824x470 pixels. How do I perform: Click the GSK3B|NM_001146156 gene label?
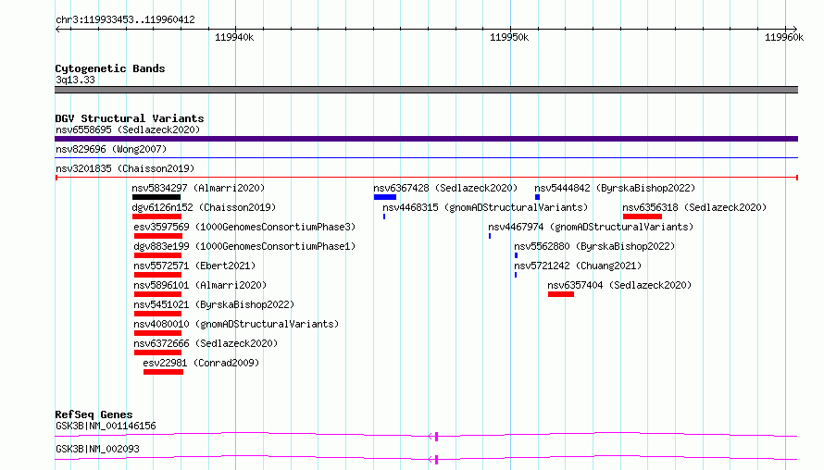point(106,426)
